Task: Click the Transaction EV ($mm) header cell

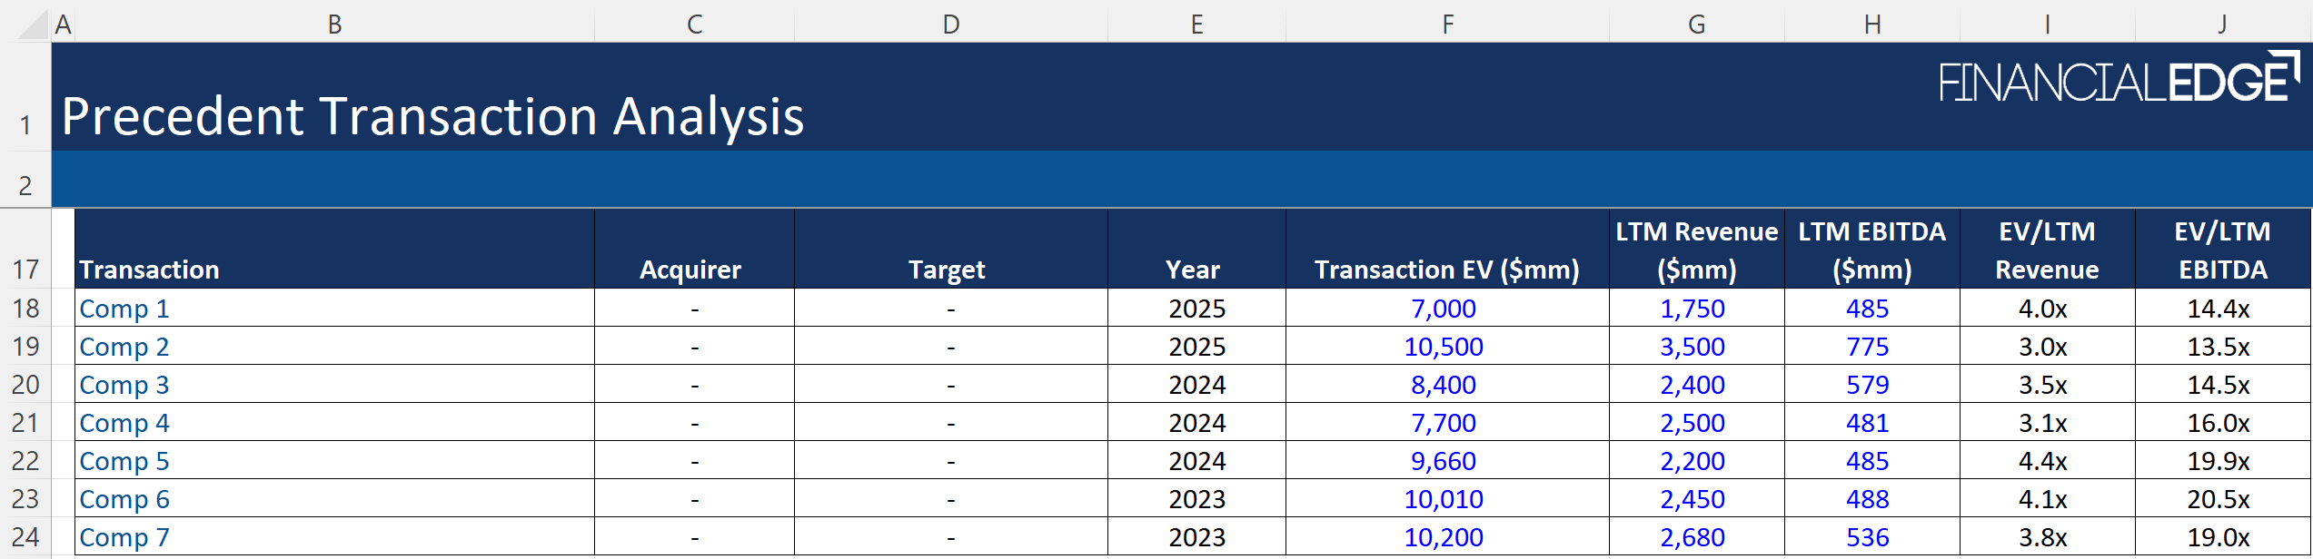Action: coord(1446,270)
